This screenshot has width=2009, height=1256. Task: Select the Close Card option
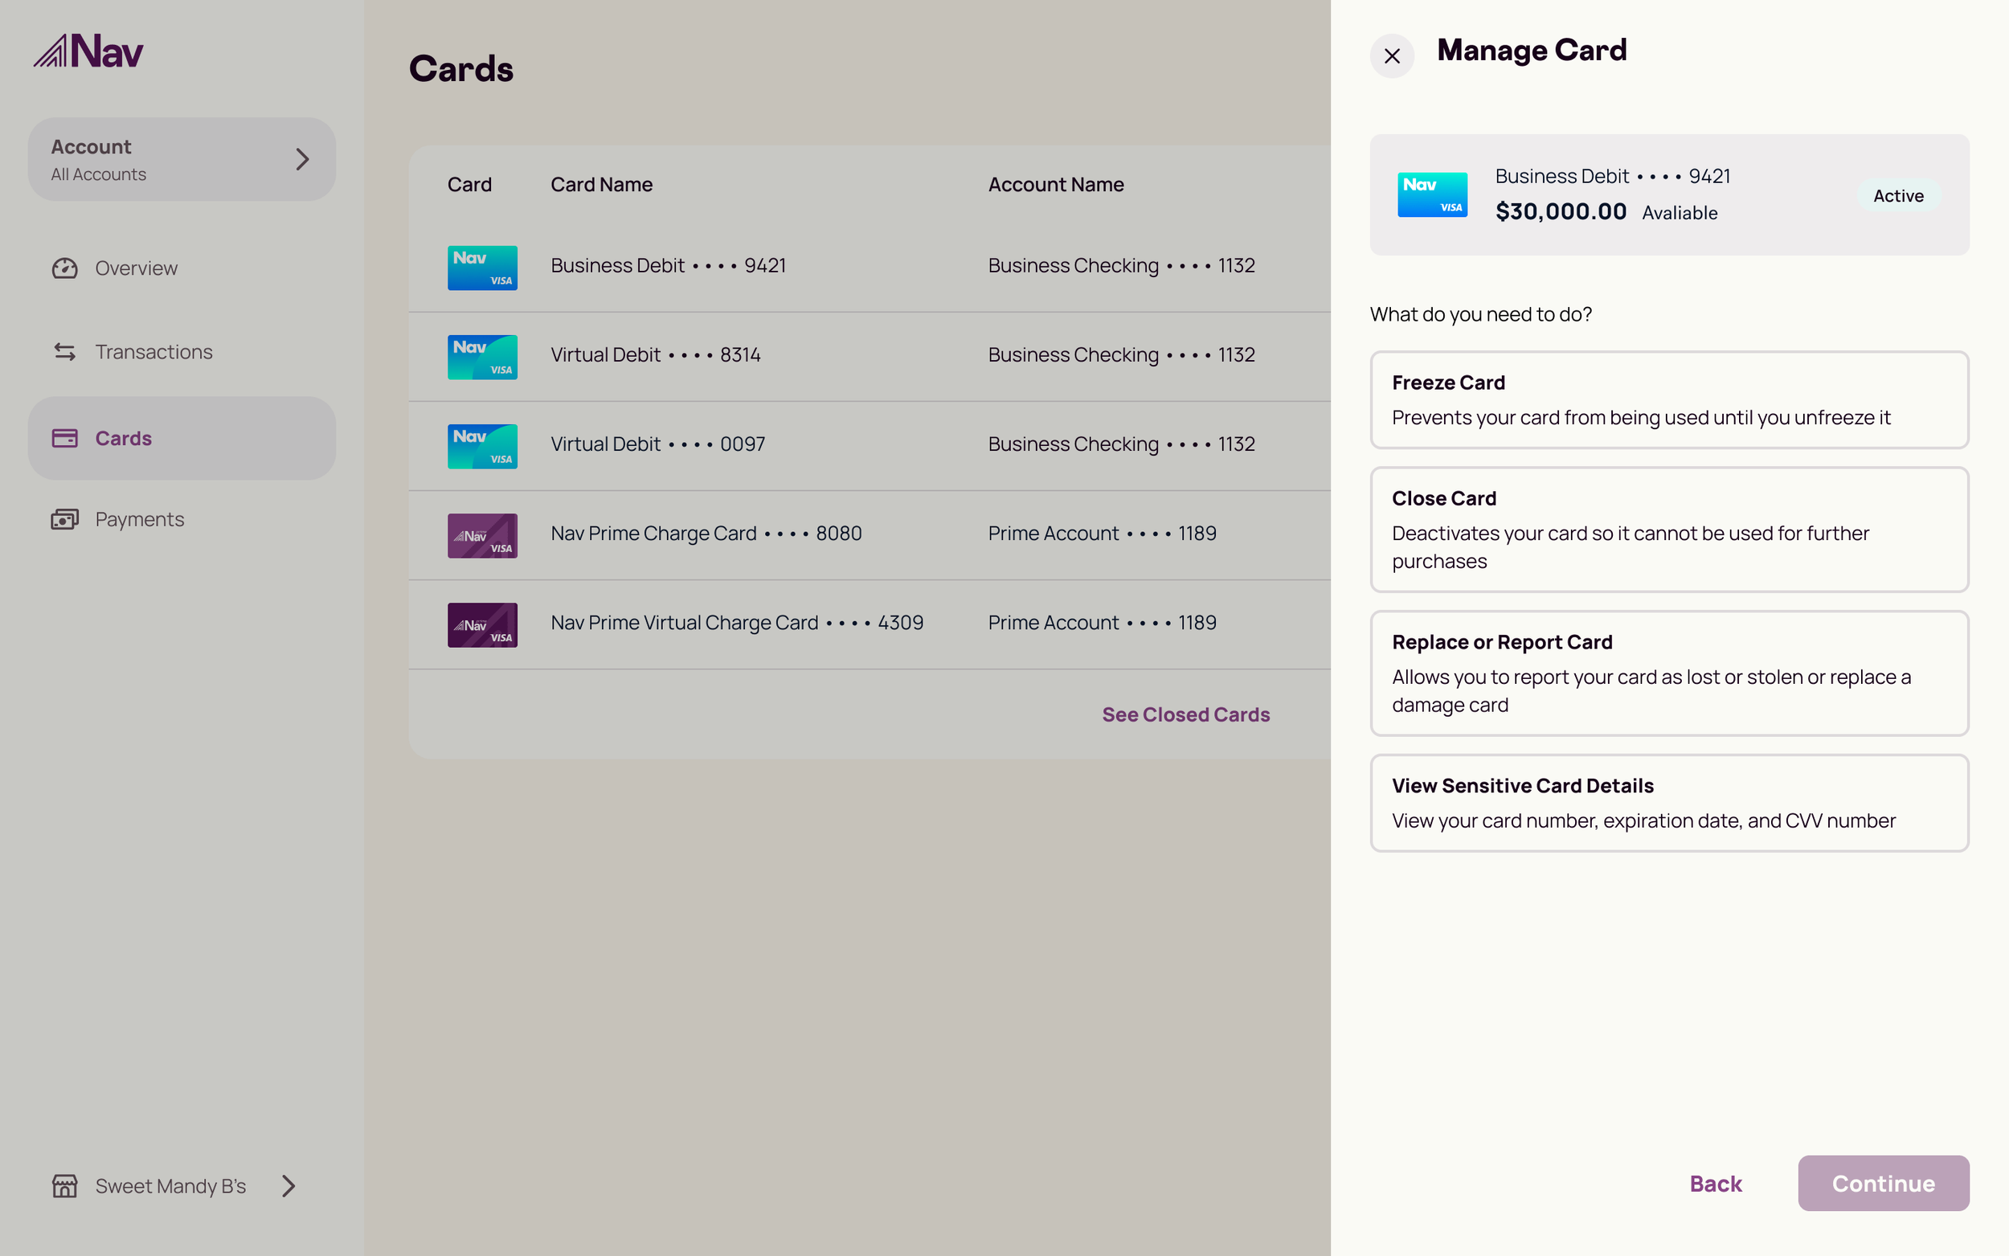pos(1668,529)
